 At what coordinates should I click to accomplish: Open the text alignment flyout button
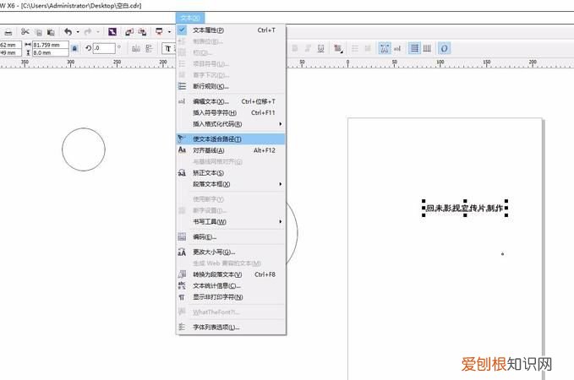click(338, 48)
